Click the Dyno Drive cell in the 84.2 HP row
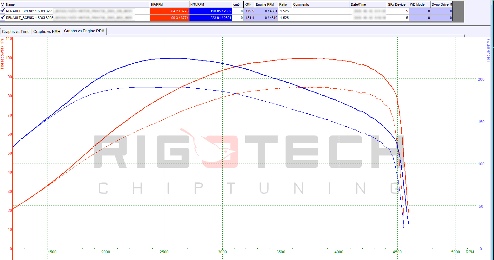 [x=442, y=11]
